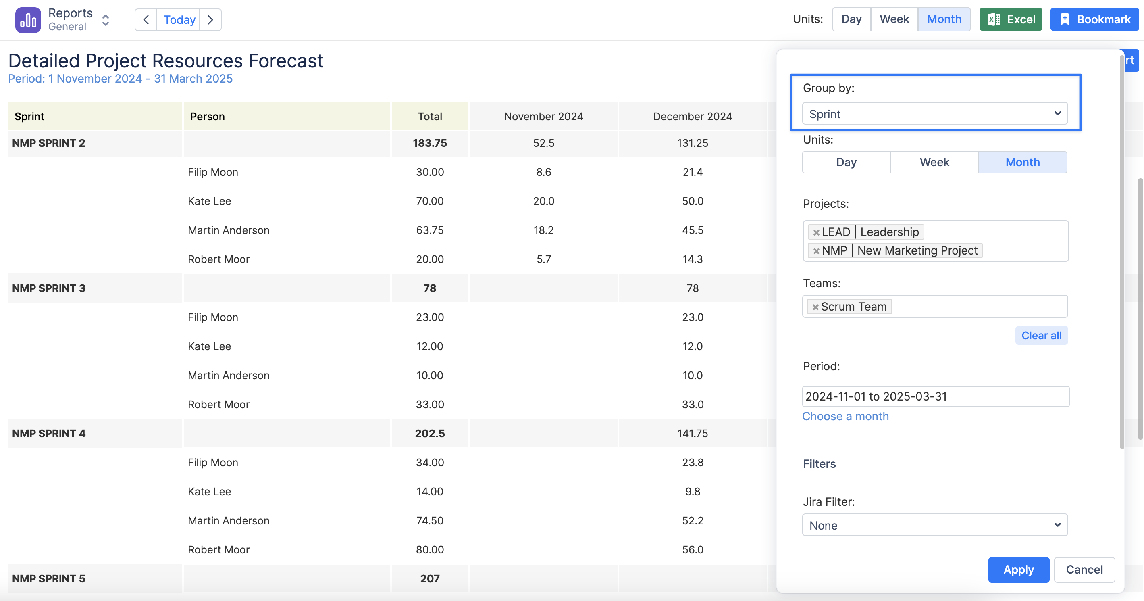Remove the Scrum Team tag

pos(815,307)
